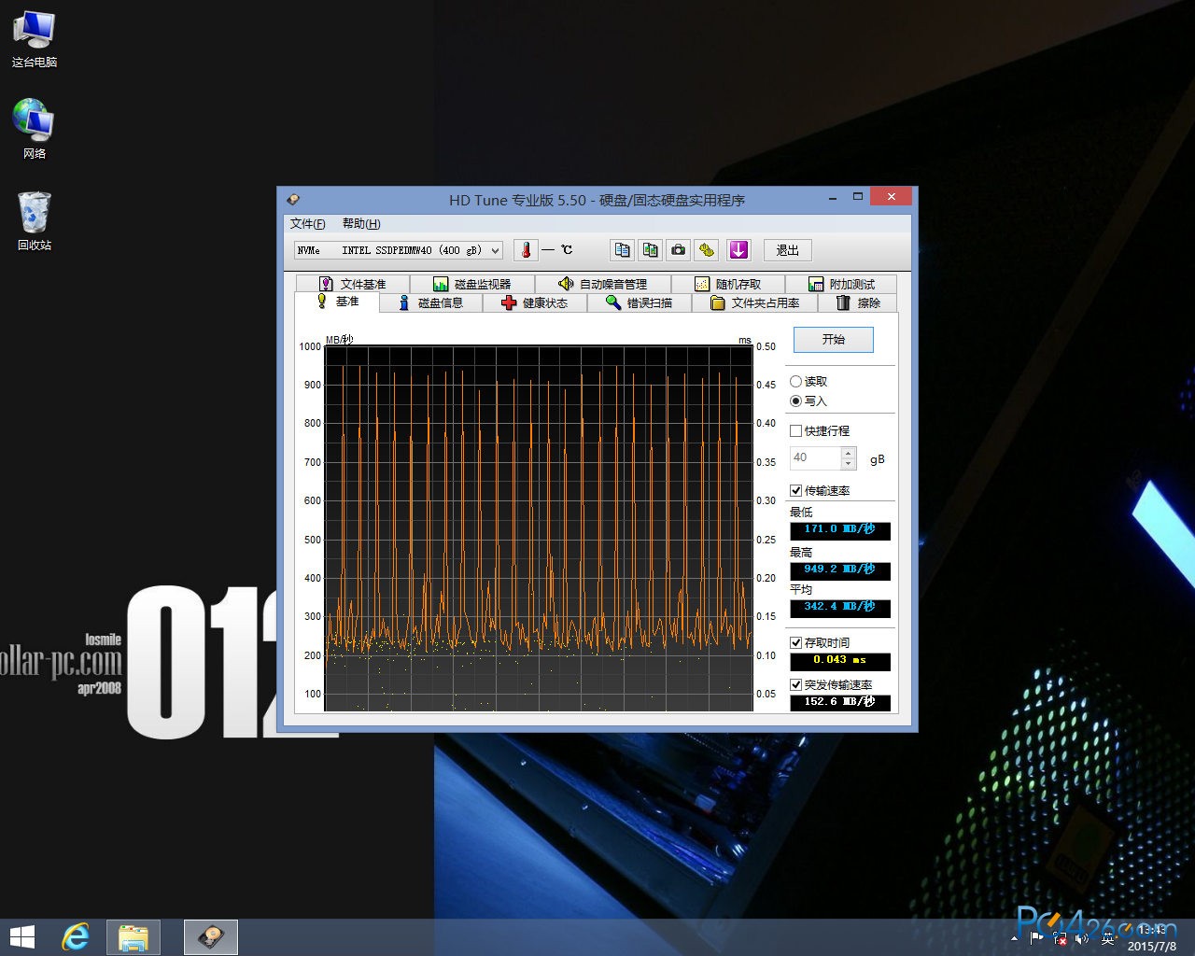Decrease the gB value with down arrow

click(849, 464)
